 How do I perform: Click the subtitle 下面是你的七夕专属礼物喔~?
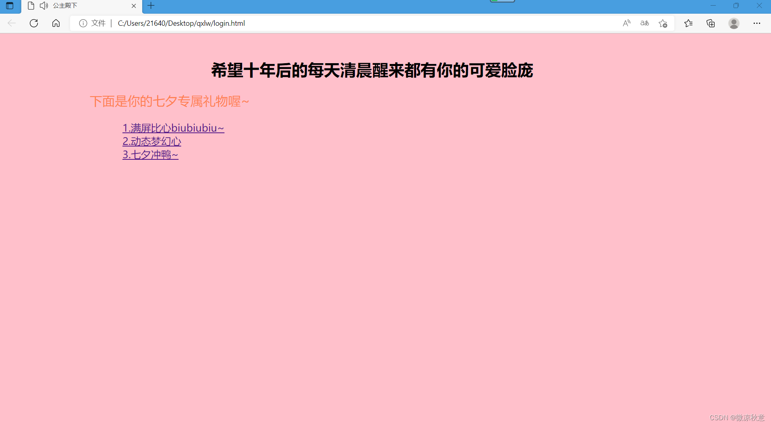click(170, 101)
